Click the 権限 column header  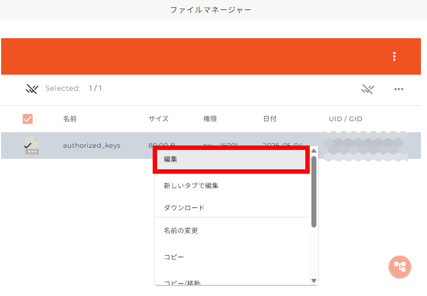point(211,119)
